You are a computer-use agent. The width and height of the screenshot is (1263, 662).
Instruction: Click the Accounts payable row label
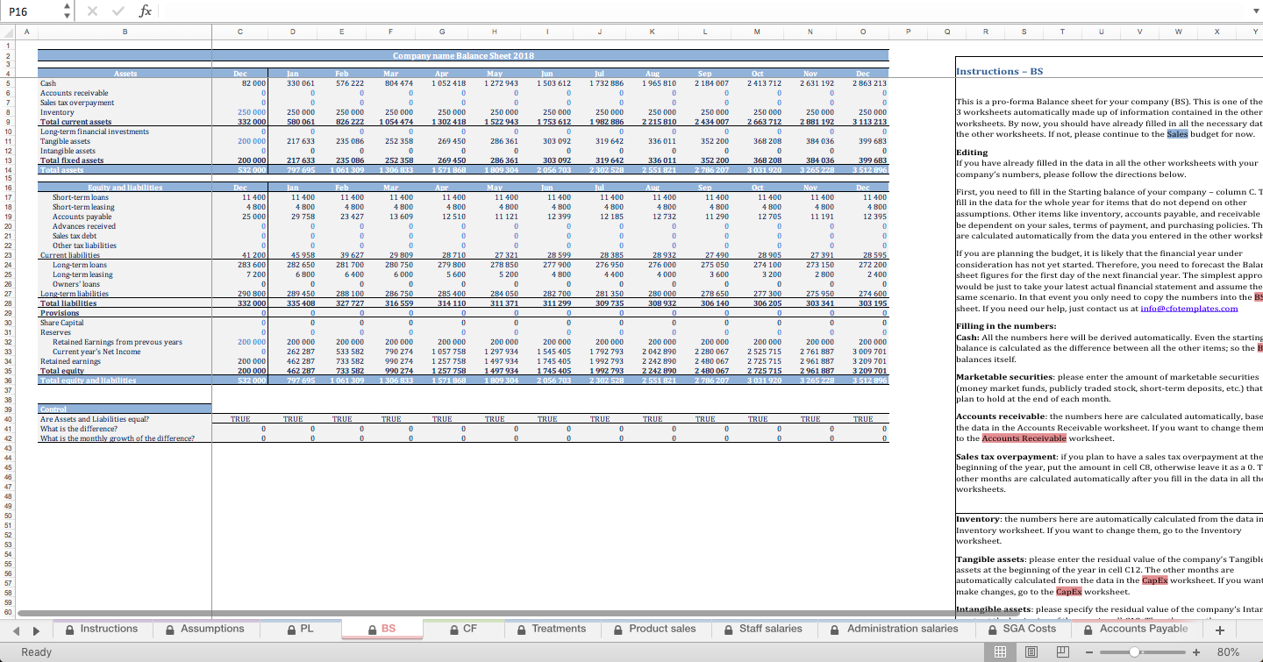[80, 217]
